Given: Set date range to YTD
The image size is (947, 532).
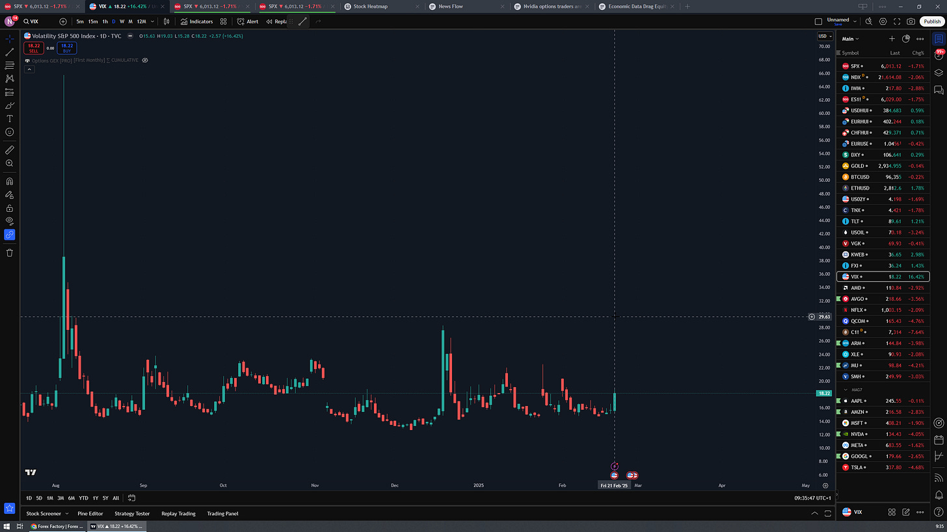Looking at the screenshot, I should pyautogui.click(x=83, y=498).
